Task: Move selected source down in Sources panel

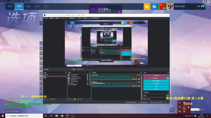Action: tap(81, 99)
